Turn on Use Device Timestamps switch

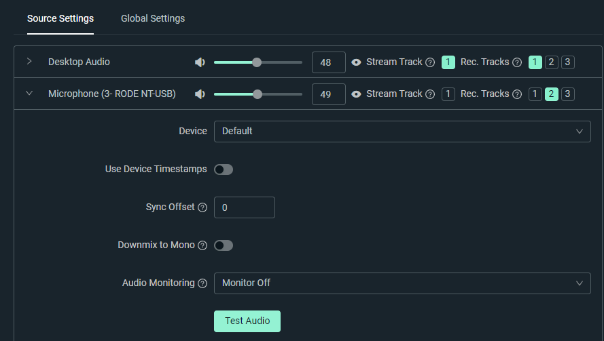pyautogui.click(x=224, y=169)
